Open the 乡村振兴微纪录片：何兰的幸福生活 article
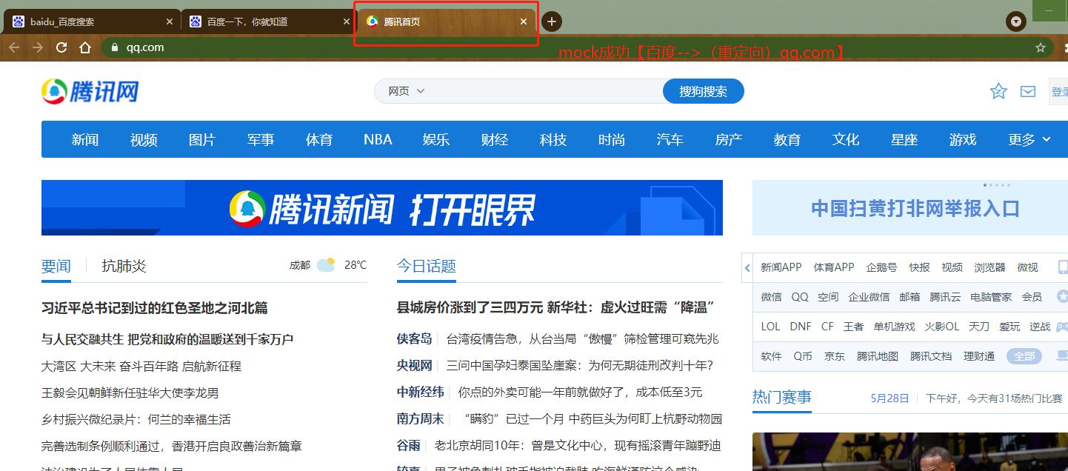 [x=136, y=419]
